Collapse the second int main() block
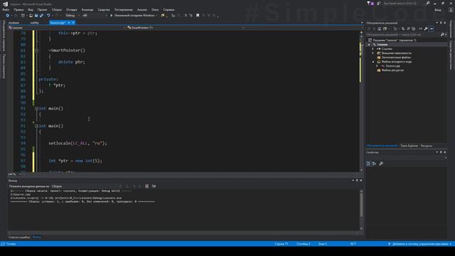The image size is (455, 256). 36,126
